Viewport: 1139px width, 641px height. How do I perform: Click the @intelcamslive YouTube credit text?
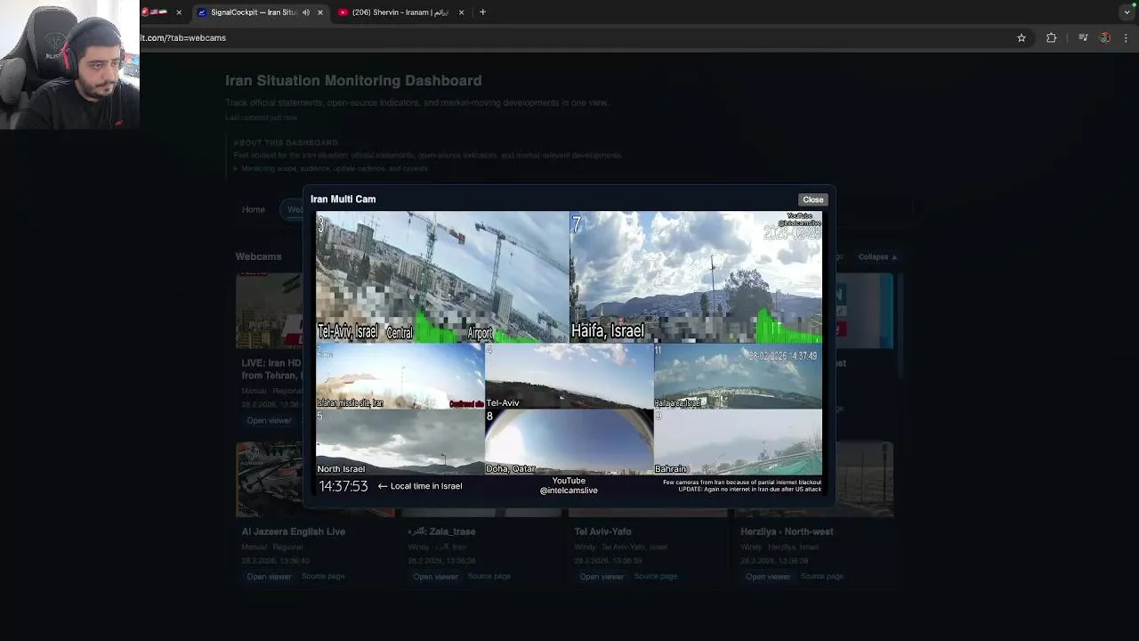tap(569, 485)
